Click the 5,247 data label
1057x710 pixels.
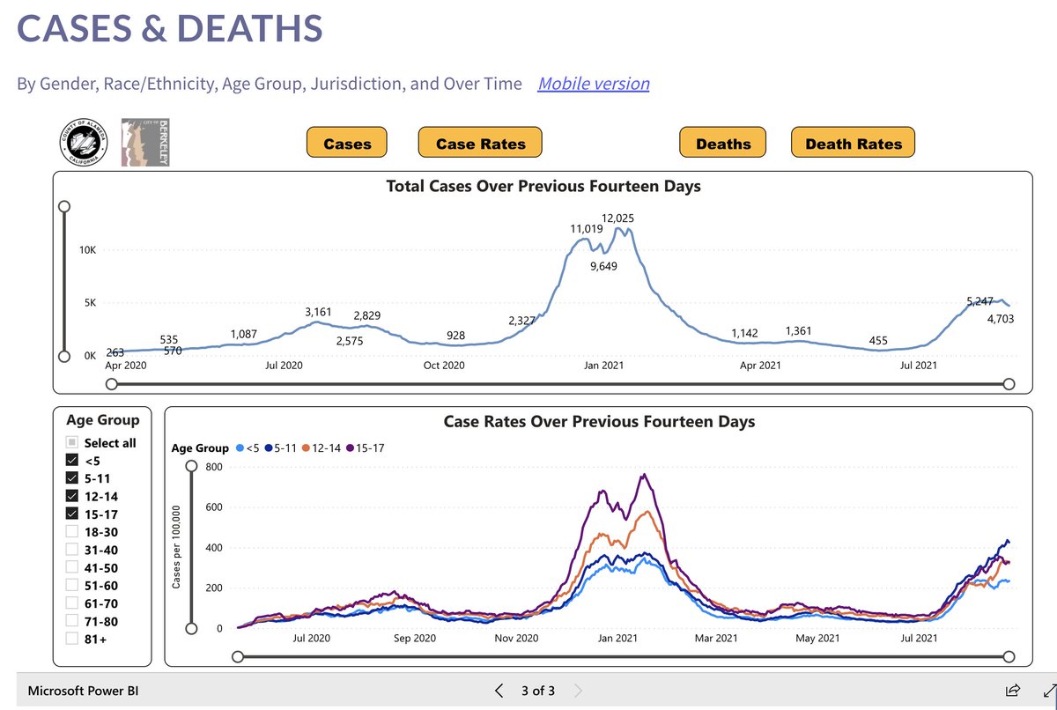[980, 300]
